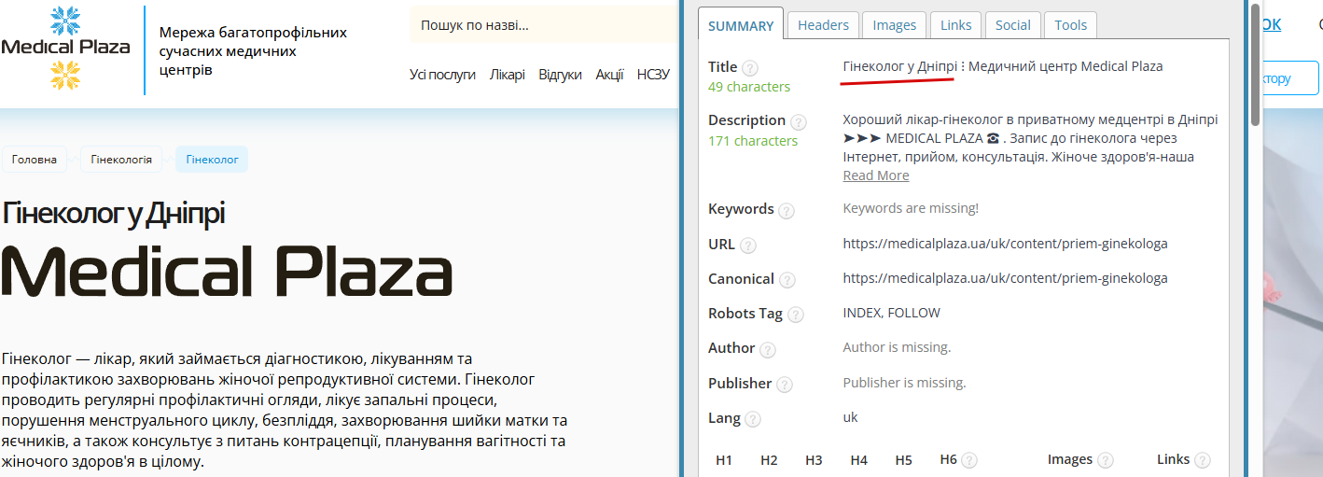1323x477 pixels.
Task: Click the Canonical help question-mark icon
Action: 787,280
